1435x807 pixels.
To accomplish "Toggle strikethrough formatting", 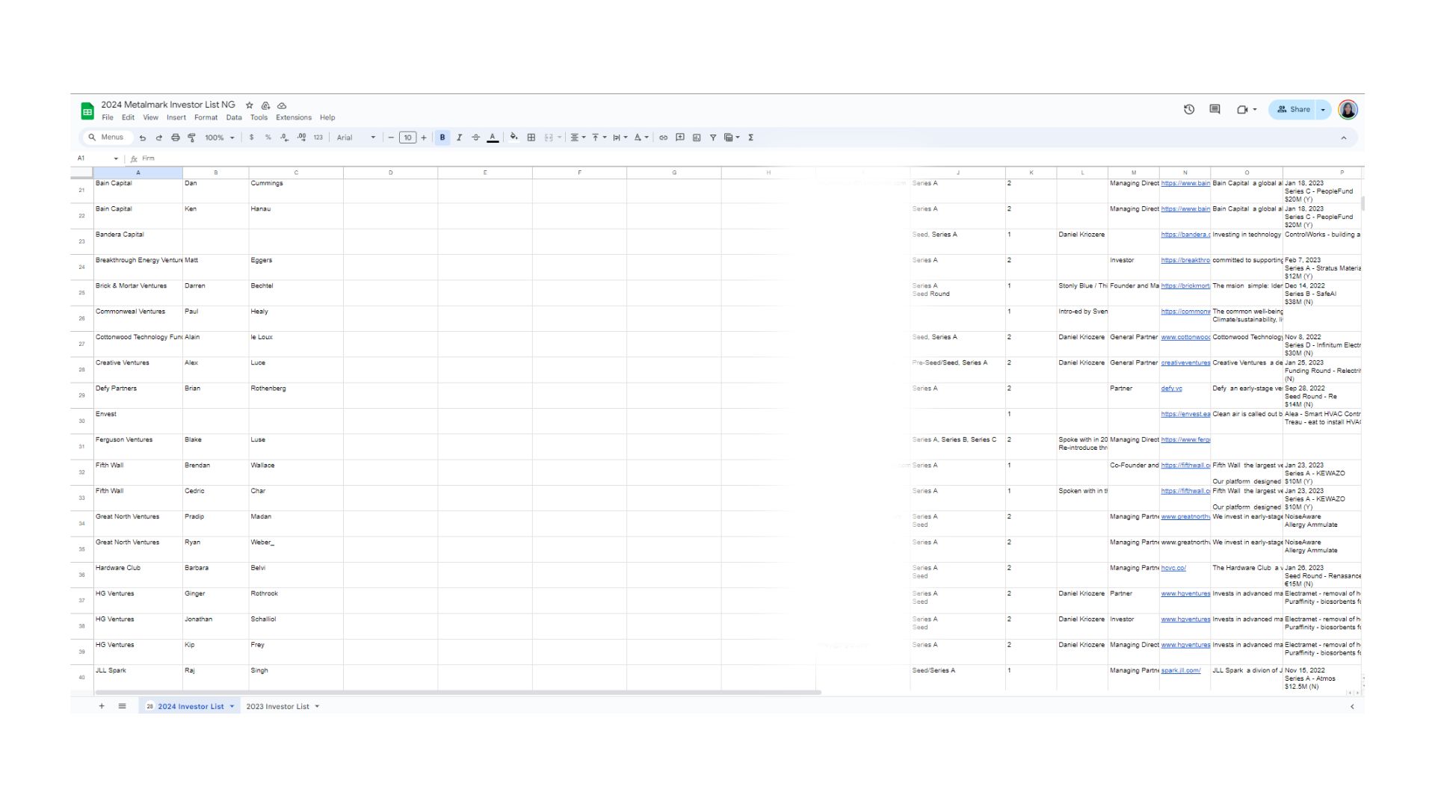I will click(x=476, y=137).
